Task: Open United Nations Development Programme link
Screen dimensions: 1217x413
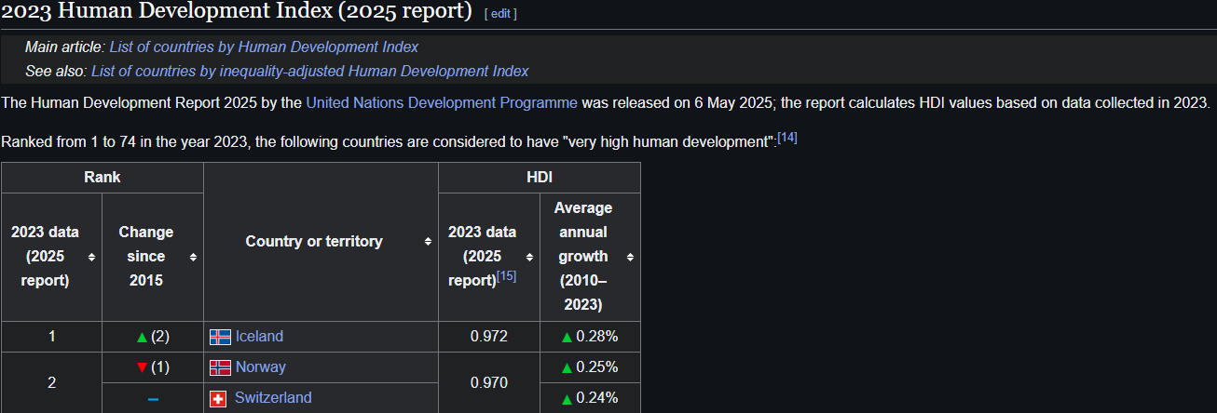Action: [x=442, y=102]
